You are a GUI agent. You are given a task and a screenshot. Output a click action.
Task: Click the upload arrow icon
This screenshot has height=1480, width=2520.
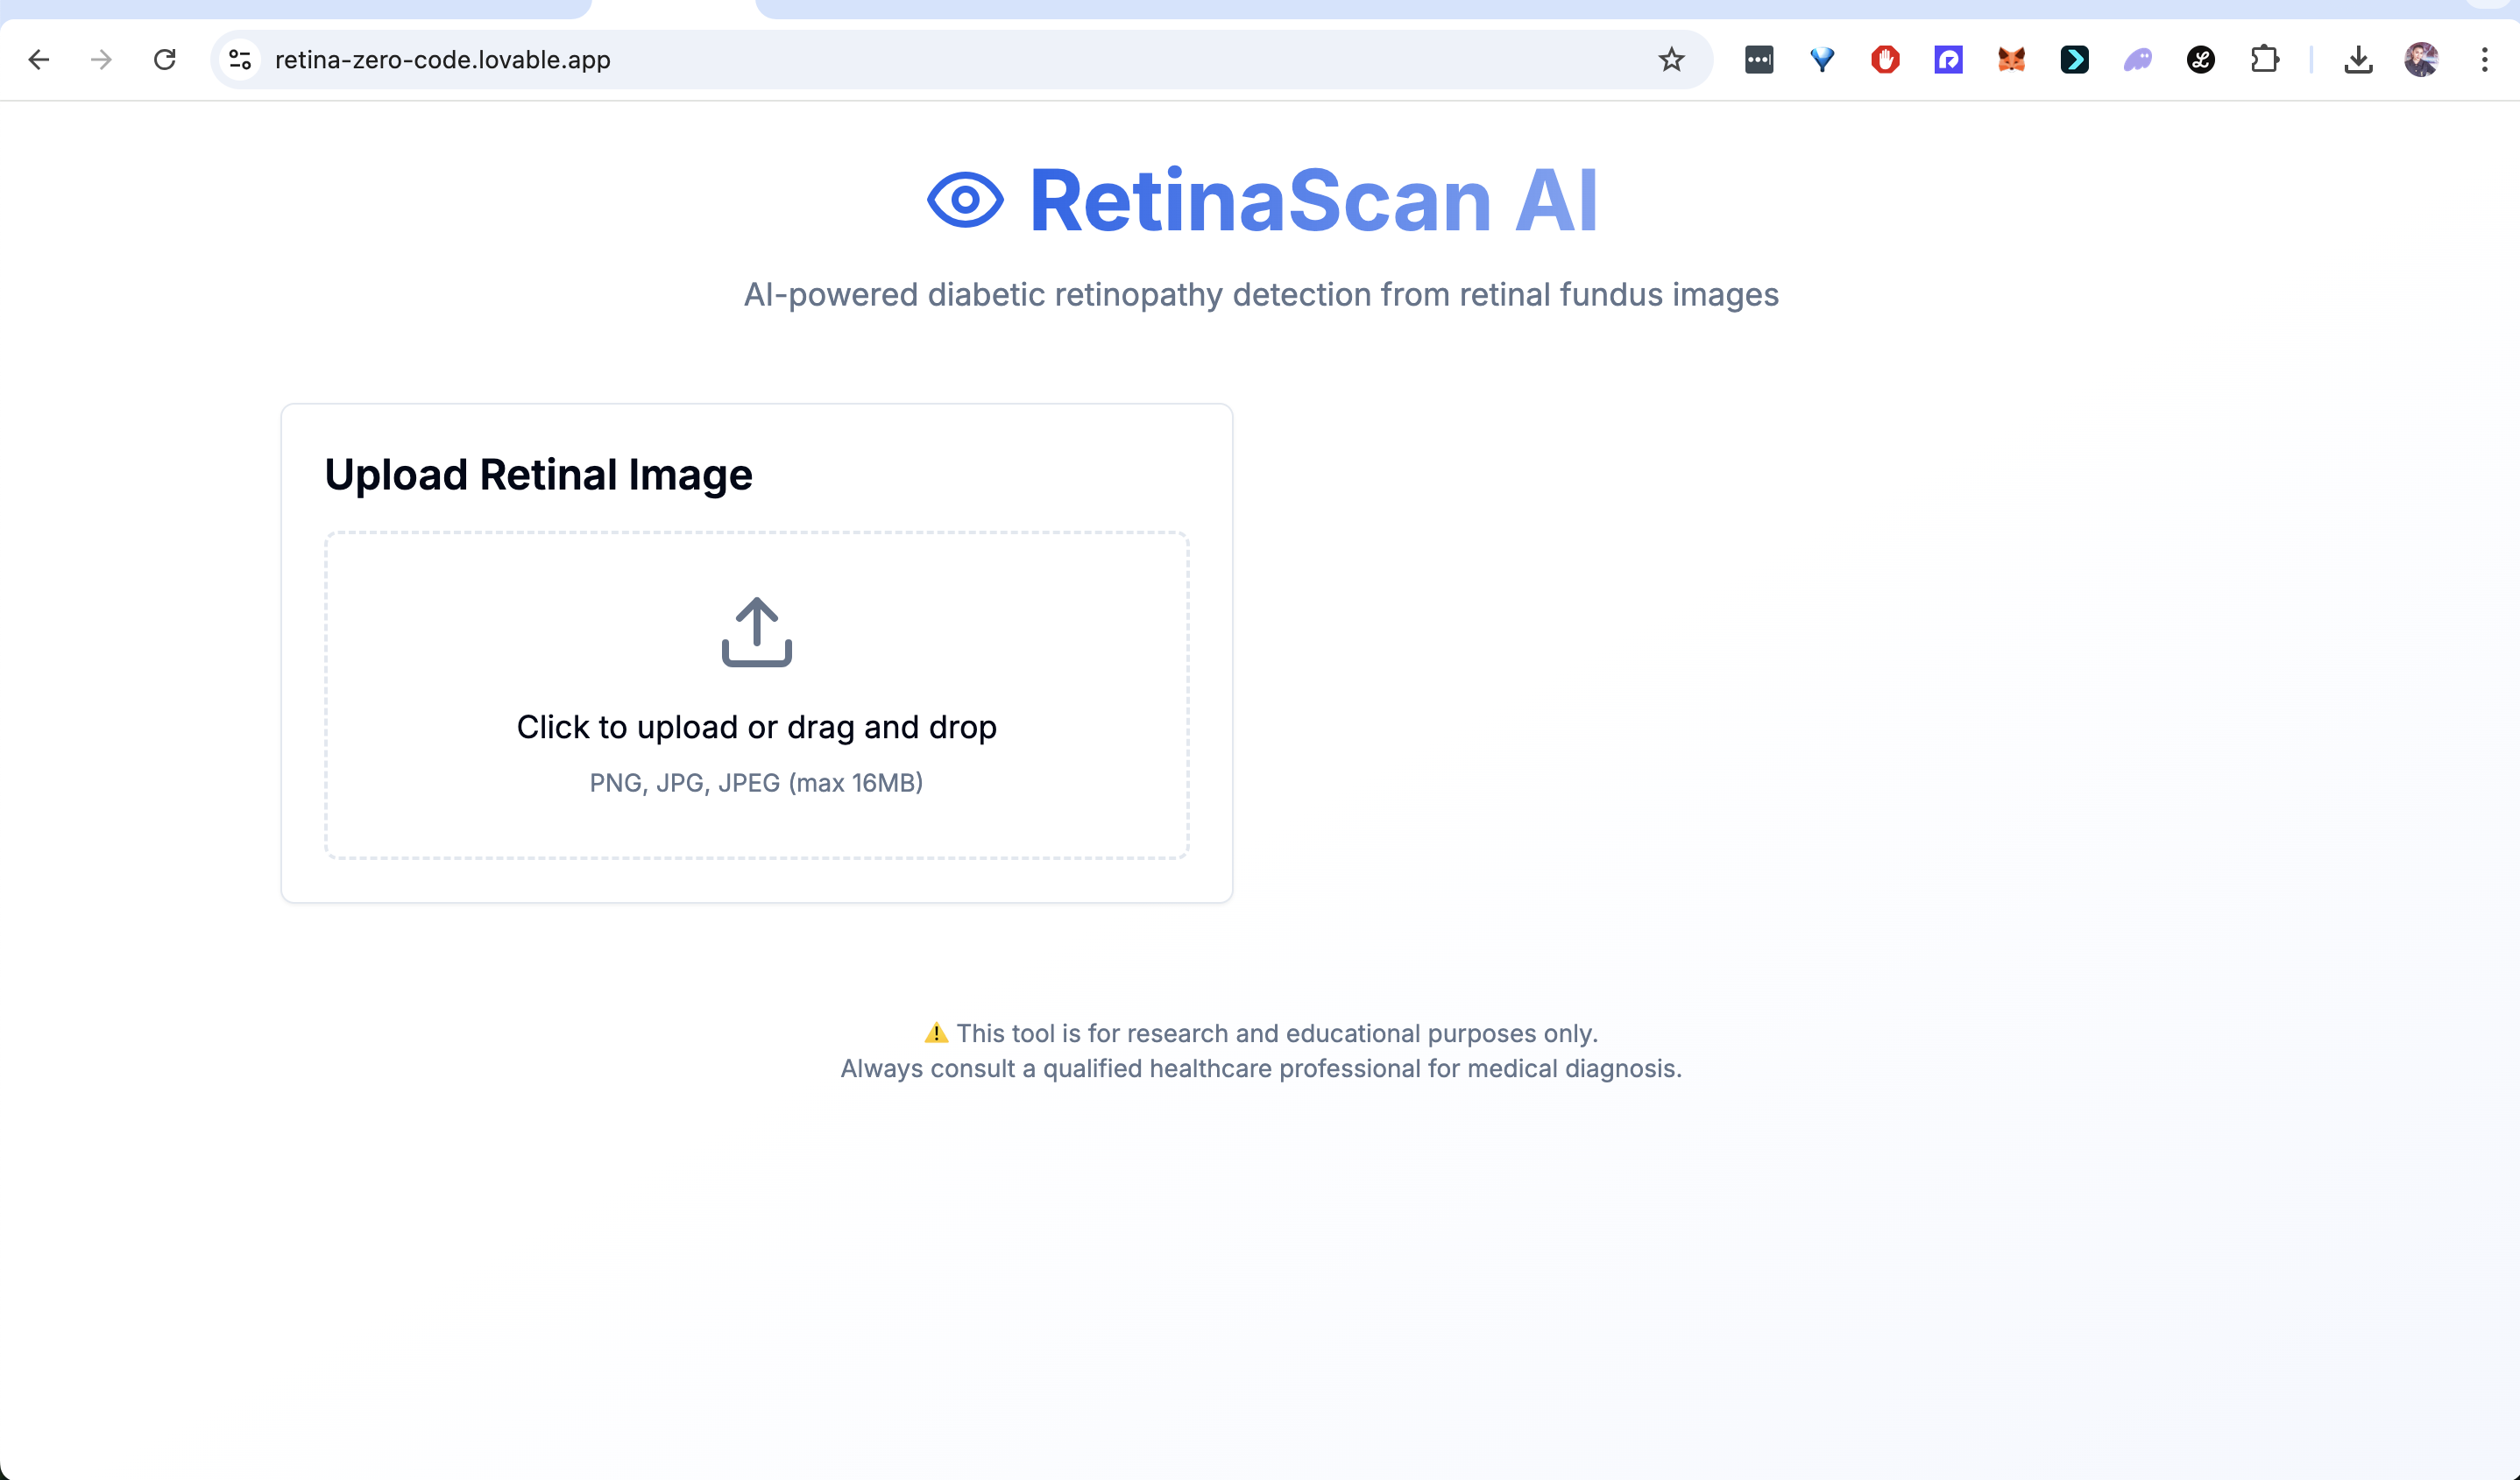tap(756, 631)
